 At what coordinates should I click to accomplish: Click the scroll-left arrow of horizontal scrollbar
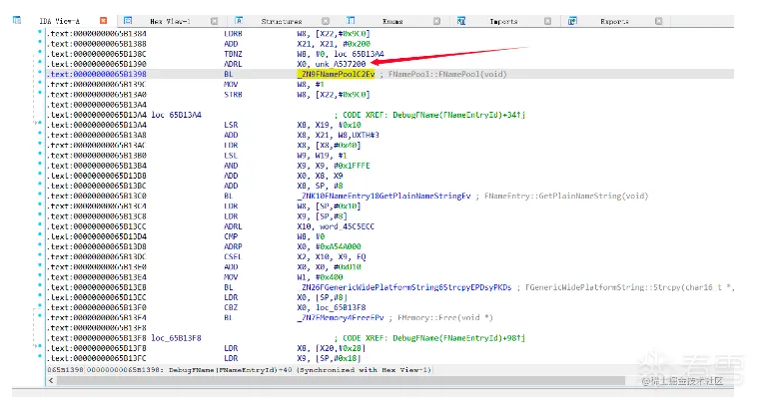51,380
